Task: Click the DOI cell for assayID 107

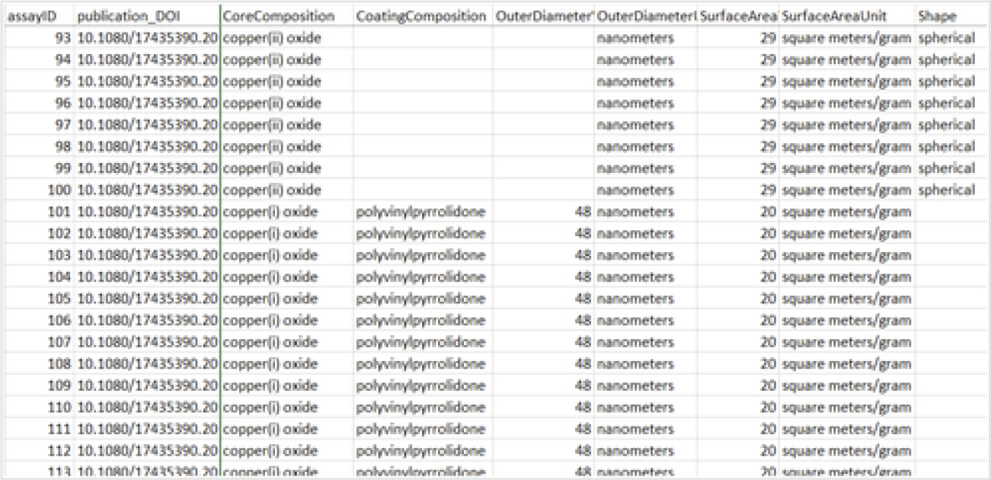Action: 146,342
